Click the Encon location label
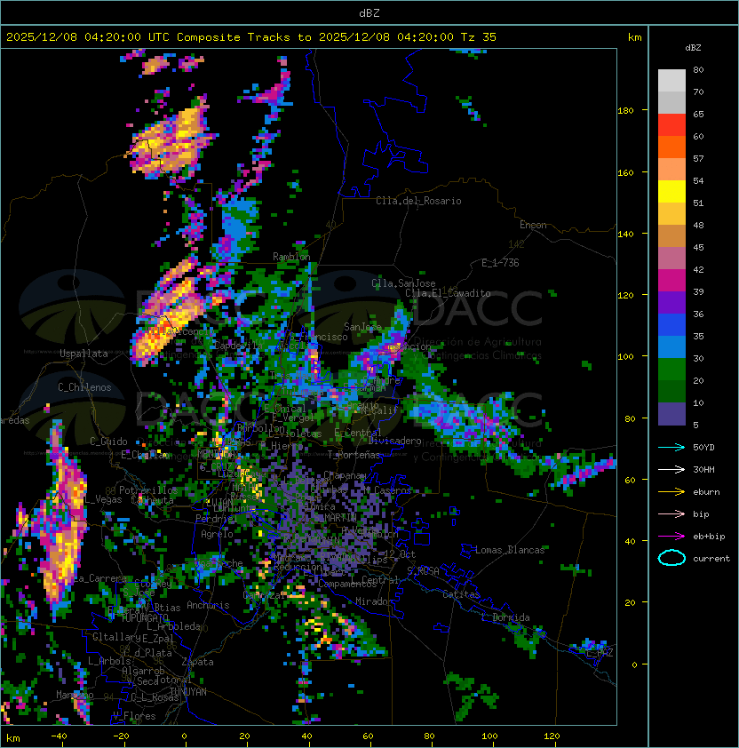Viewport: 739px width, 748px height. pos(533,225)
